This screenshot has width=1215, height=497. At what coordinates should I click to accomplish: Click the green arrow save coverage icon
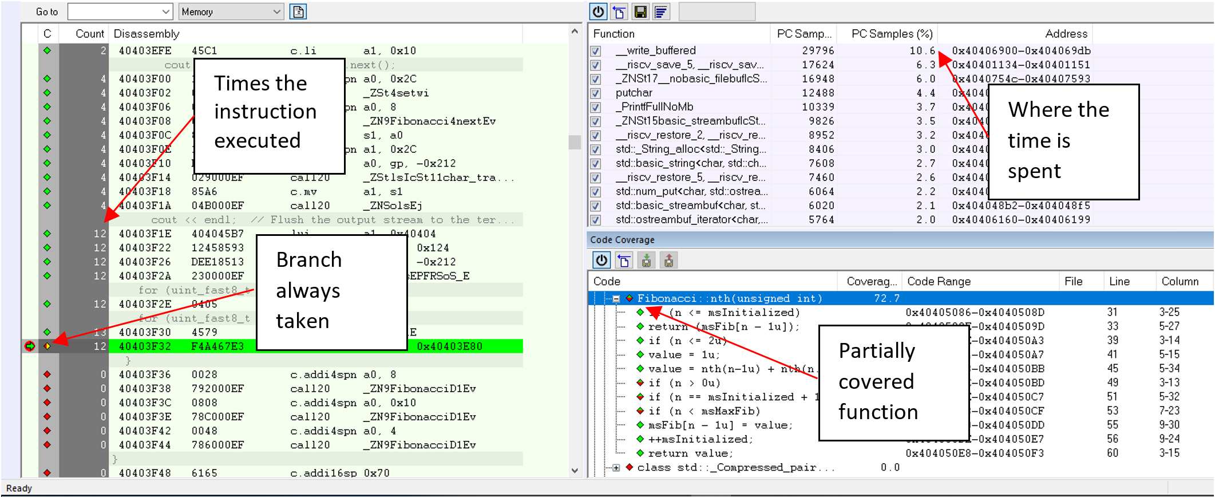(x=646, y=261)
